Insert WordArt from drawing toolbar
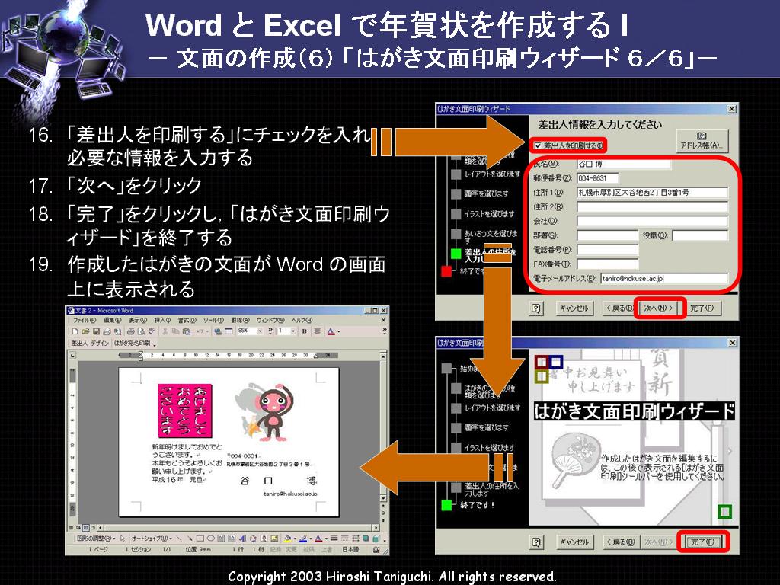Viewport: 780px width, 585px height. [242, 539]
